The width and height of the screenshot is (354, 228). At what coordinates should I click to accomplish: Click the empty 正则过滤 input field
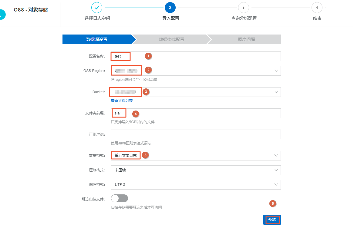point(196,134)
